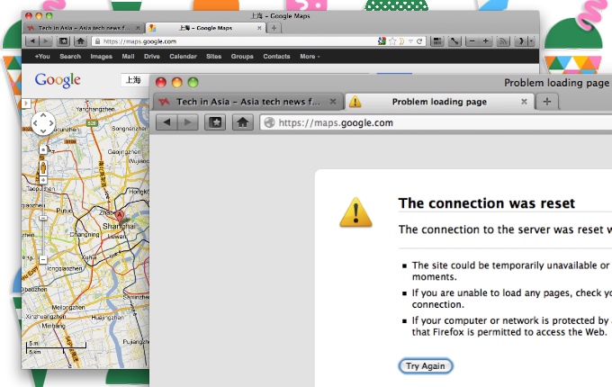612x387 pixels.
Task: Click zoom out minus at bottom of map slider
Action: click(x=43, y=259)
